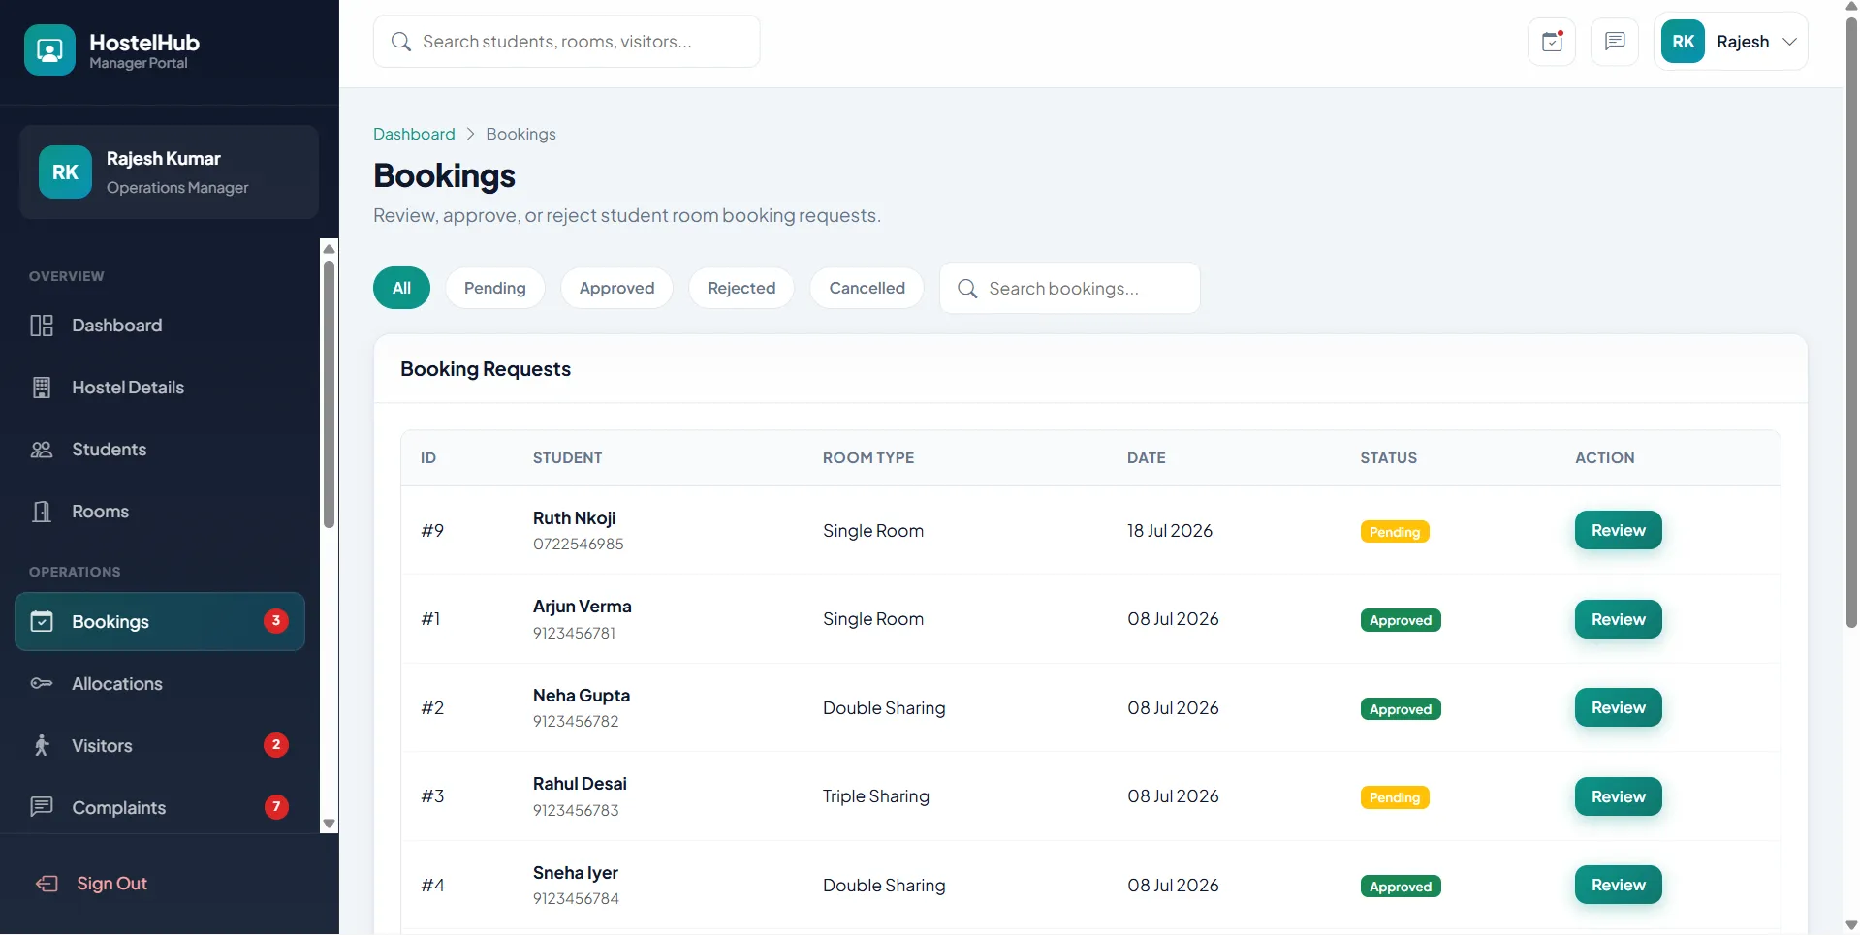Go to Students section
Viewport: 1860px width, 935px height.
160,450
